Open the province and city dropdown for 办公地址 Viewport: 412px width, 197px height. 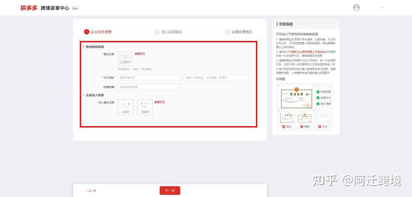pos(150,78)
